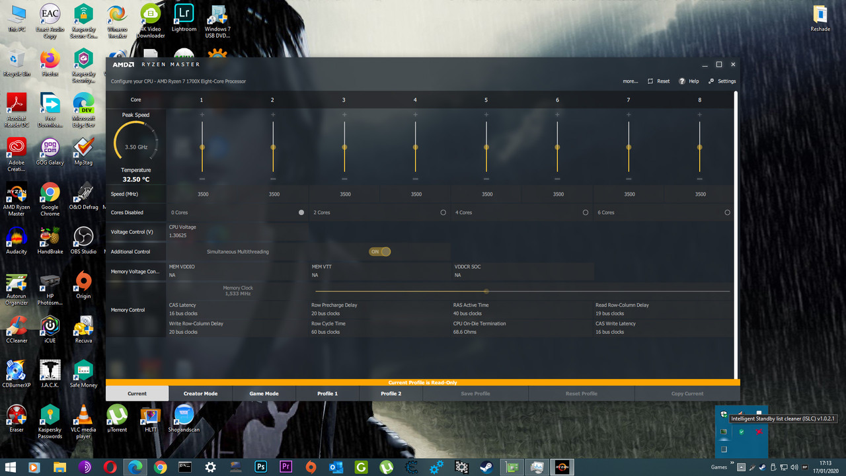846x476 pixels.
Task: Click the Temperature reading 32.50 °C
Action: click(136, 179)
